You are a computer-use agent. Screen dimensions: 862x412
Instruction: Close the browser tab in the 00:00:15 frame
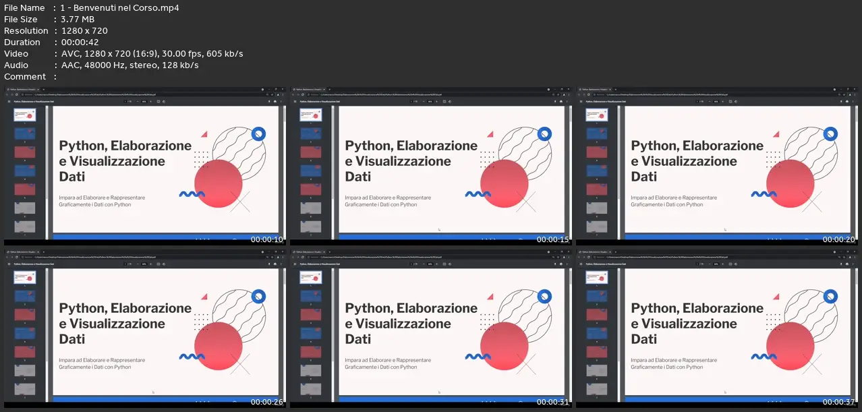(x=323, y=89)
